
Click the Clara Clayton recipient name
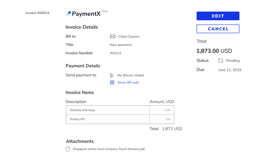click(x=129, y=37)
